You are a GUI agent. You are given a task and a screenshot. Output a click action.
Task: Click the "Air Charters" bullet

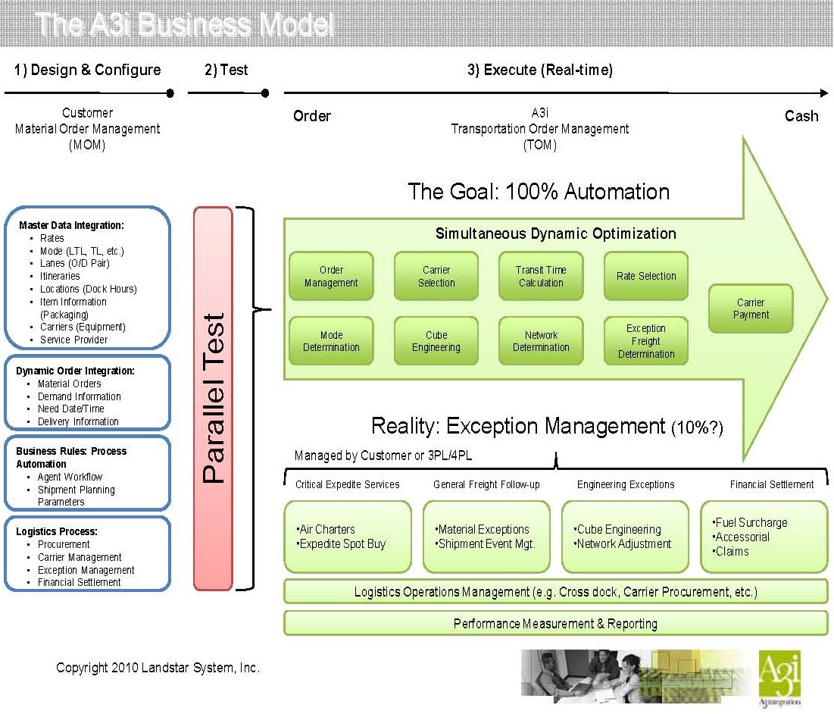326,529
